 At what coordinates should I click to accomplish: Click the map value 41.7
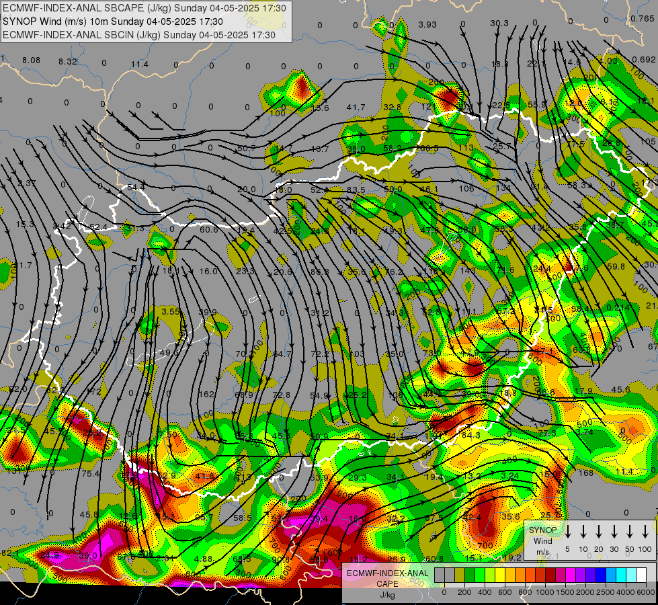[x=356, y=108]
